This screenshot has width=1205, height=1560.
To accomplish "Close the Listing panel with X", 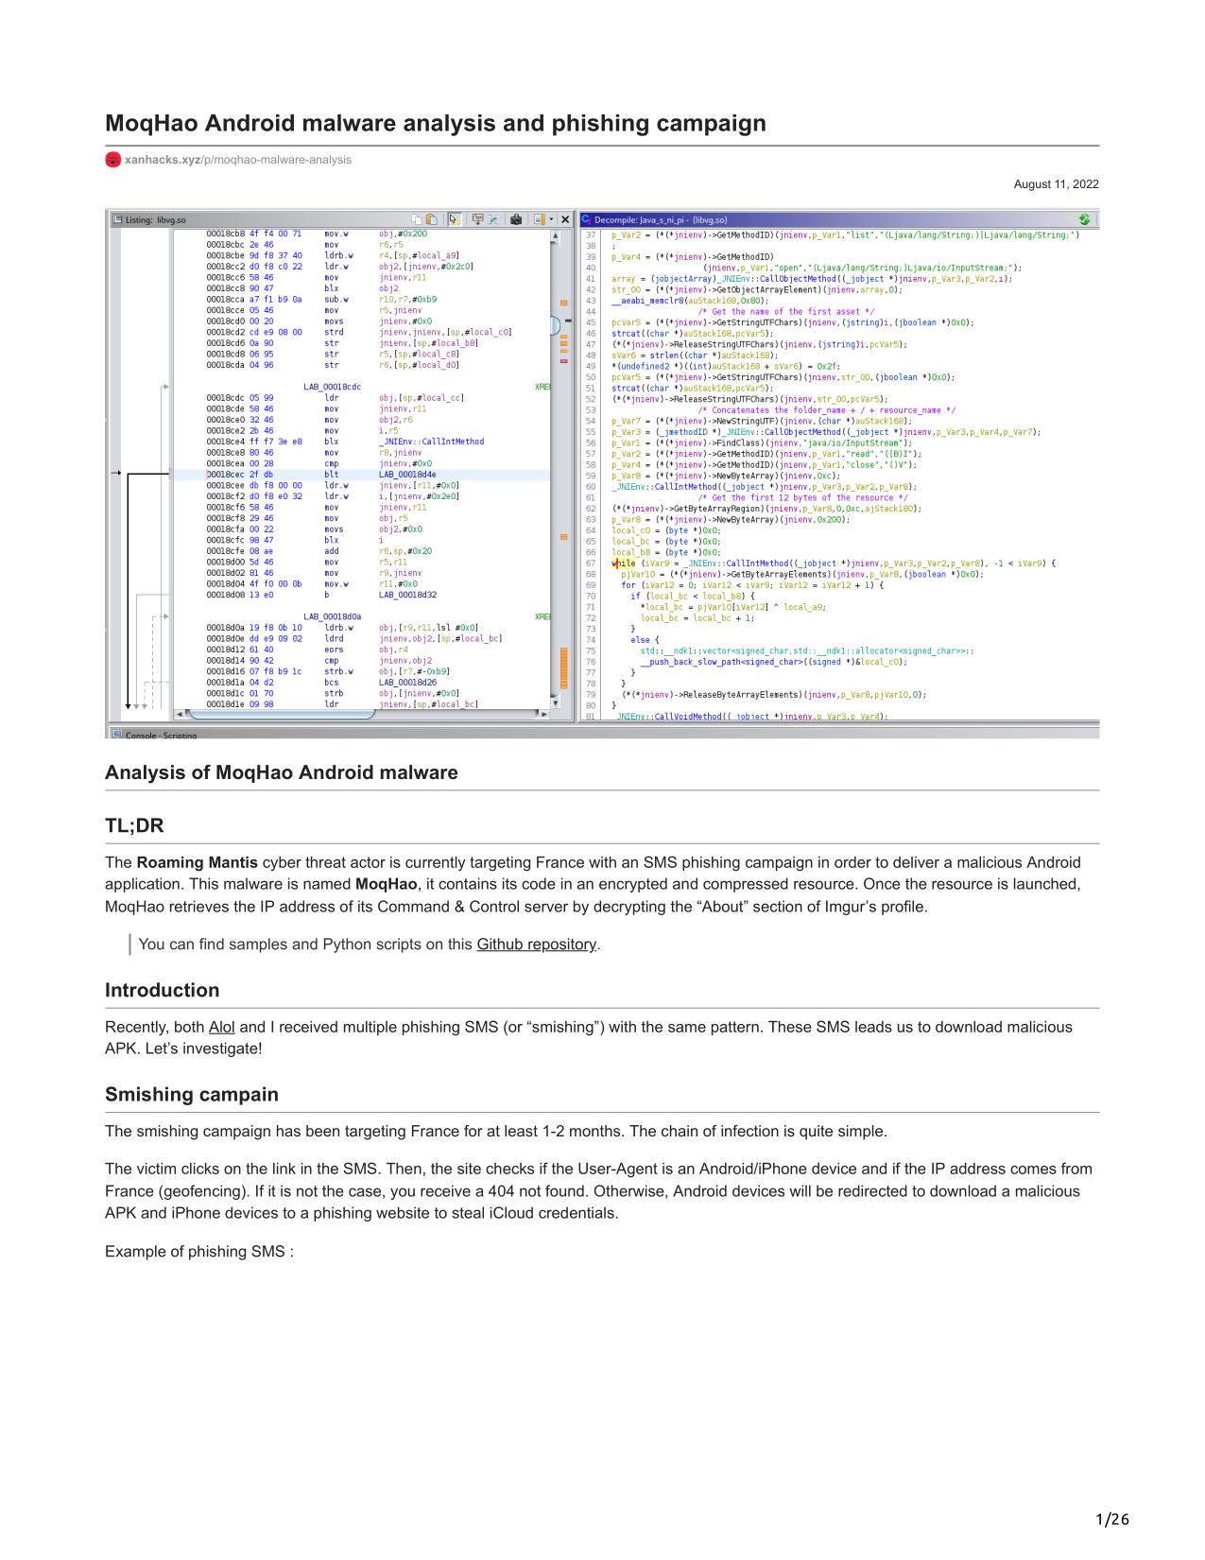I will 565,219.
